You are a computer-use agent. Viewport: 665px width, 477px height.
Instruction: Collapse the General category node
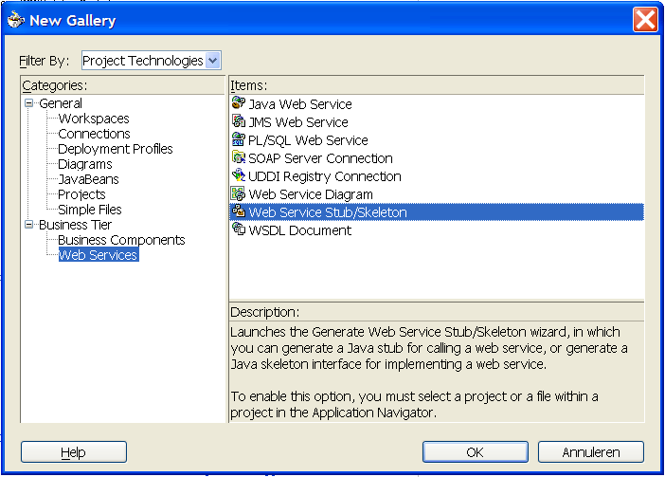(29, 103)
